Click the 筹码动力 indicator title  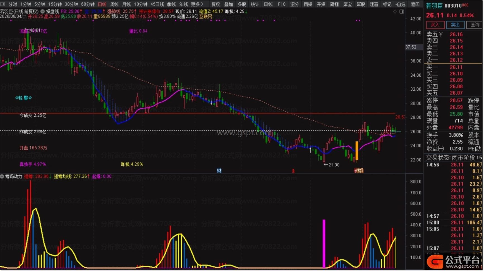coord(14,176)
